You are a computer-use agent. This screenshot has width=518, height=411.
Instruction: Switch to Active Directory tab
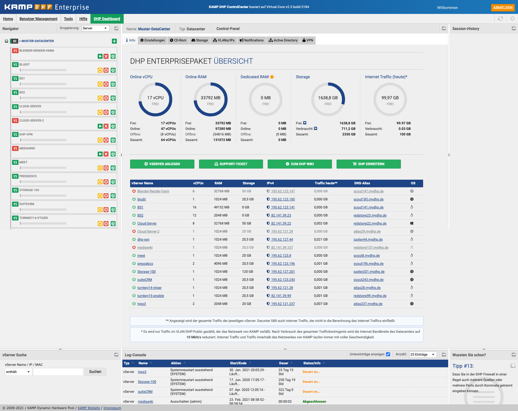pyautogui.click(x=283, y=40)
